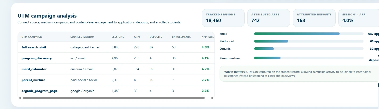379x109 pixels.
Task: Select the parent_nurture campaign name
Action: [33, 80]
